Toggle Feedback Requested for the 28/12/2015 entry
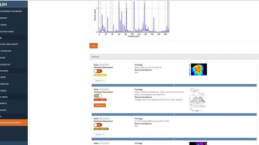259x145 pixels. 98,125
